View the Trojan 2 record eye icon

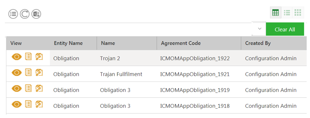pos(17,57)
